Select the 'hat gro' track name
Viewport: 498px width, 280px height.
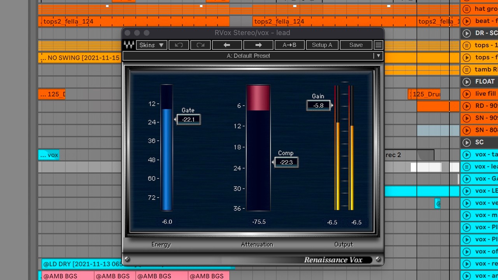[x=486, y=9]
